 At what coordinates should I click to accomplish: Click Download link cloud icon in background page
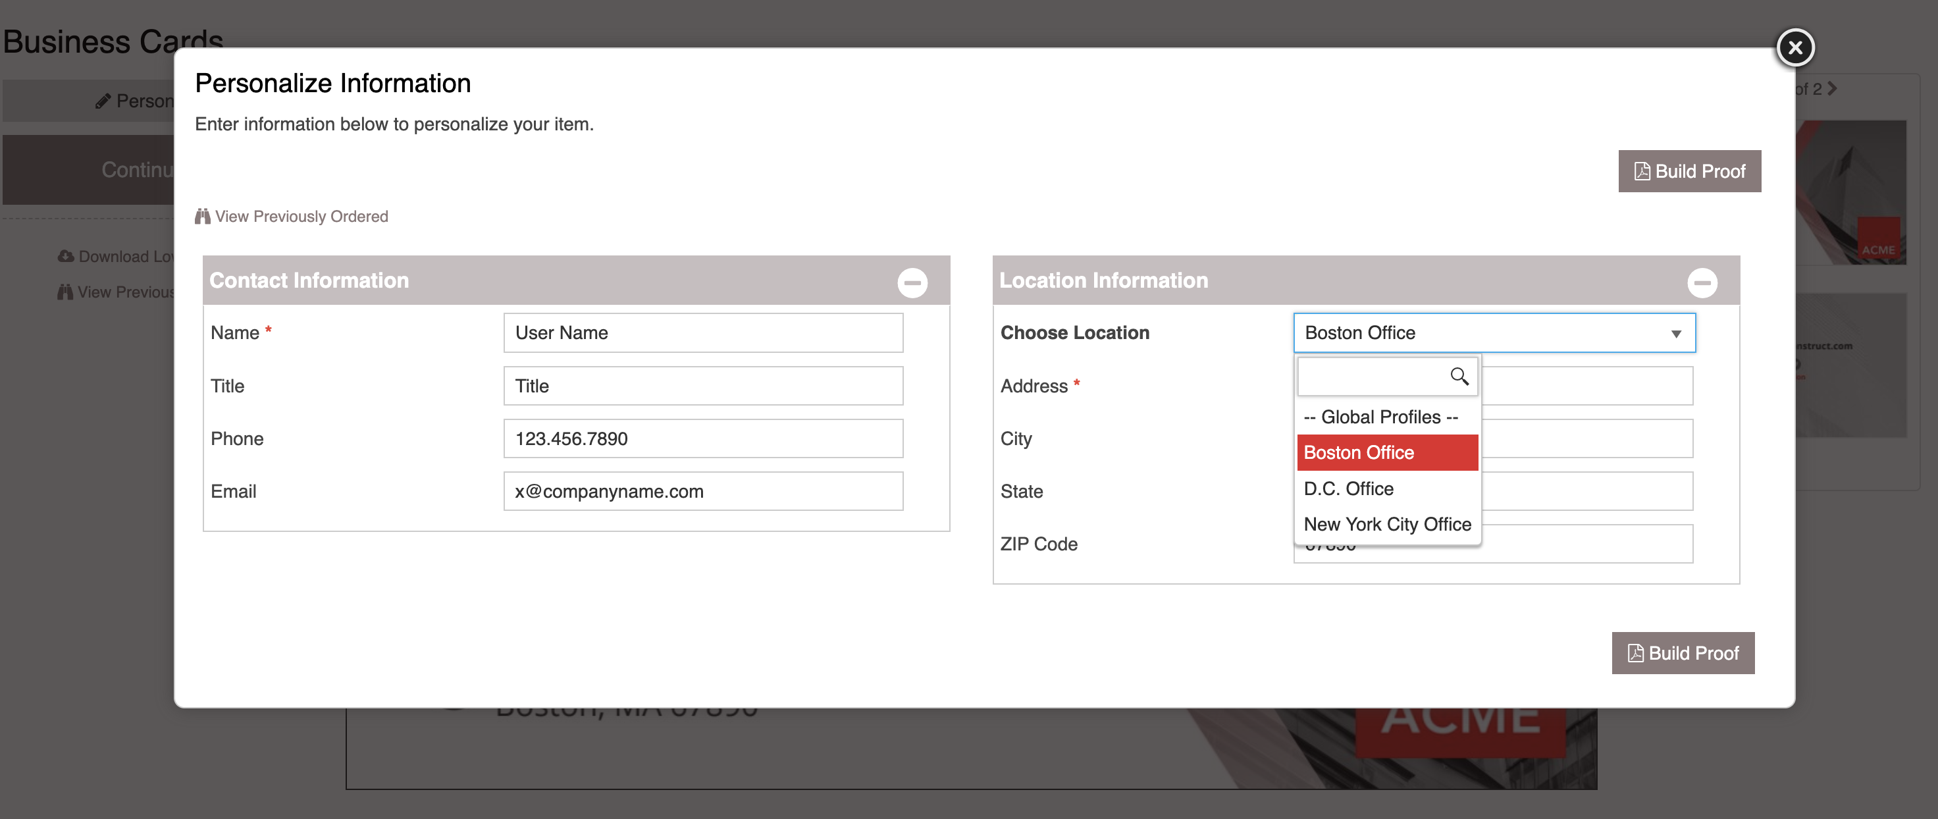click(66, 256)
